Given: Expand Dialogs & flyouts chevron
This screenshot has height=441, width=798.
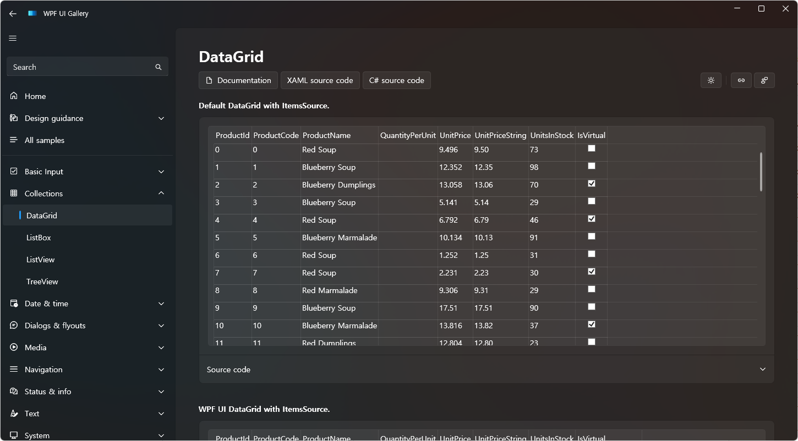Looking at the screenshot, I should click(x=161, y=326).
